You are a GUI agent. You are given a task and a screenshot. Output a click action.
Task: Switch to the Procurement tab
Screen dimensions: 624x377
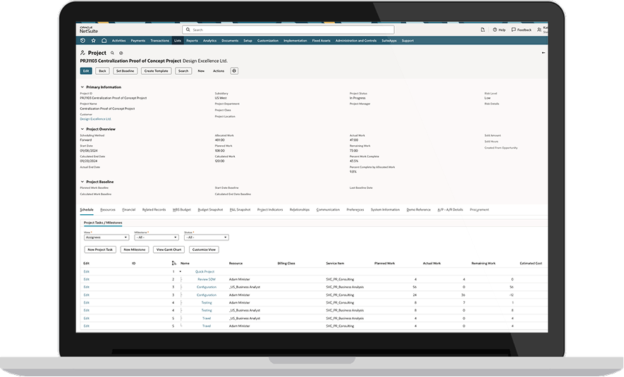tap(479, 209)
